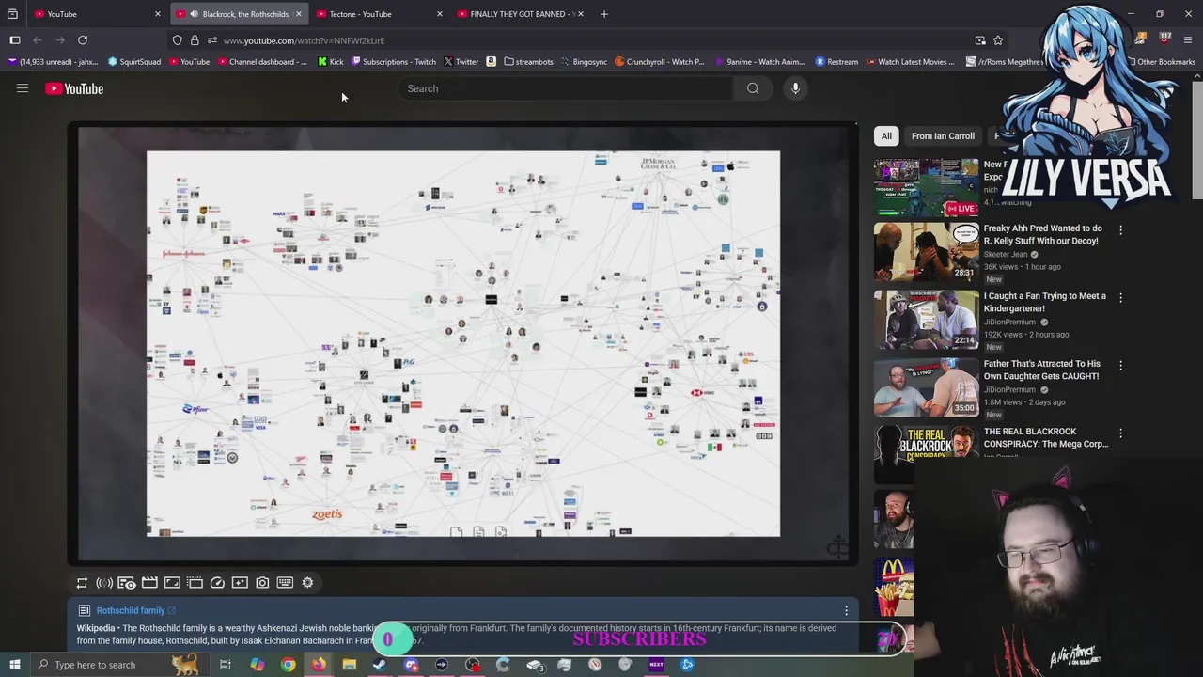Open the info panel three-dot menu
The image size is (1203, 677).
coord(846,611)
